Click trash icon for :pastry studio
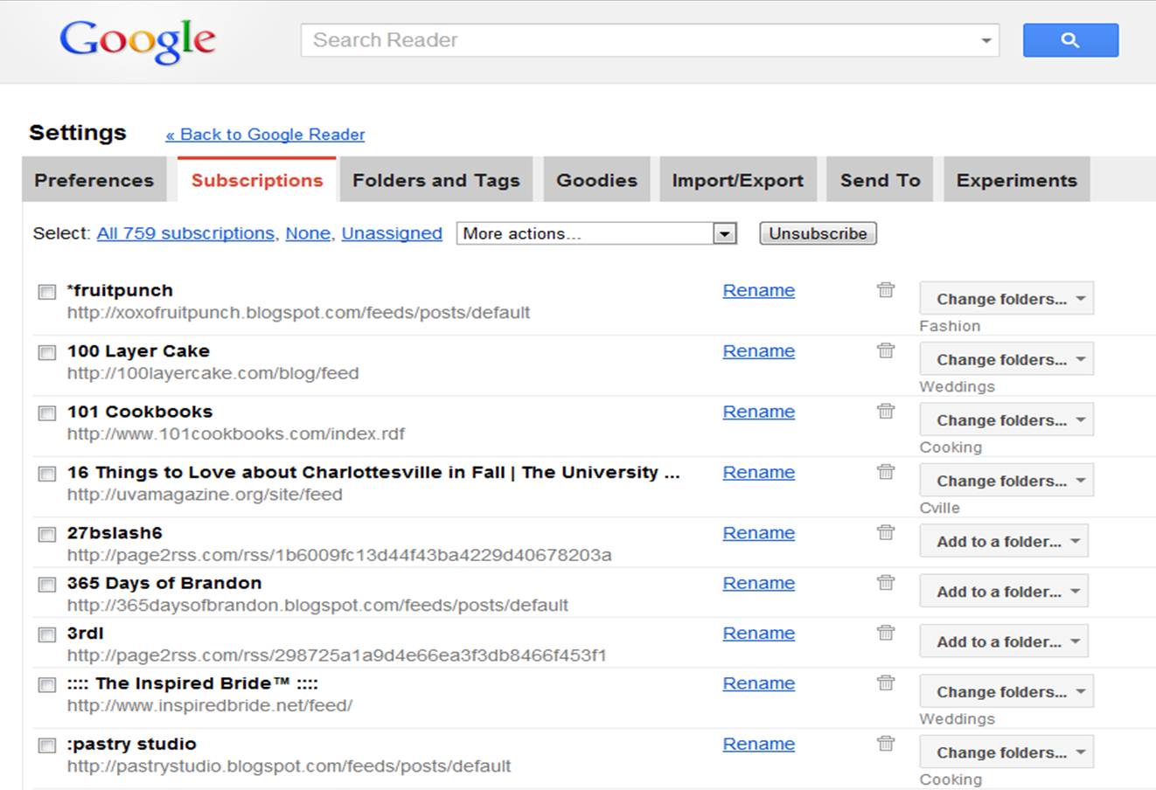This screenshot has width=1156, height=790. [x=886, y=744]
